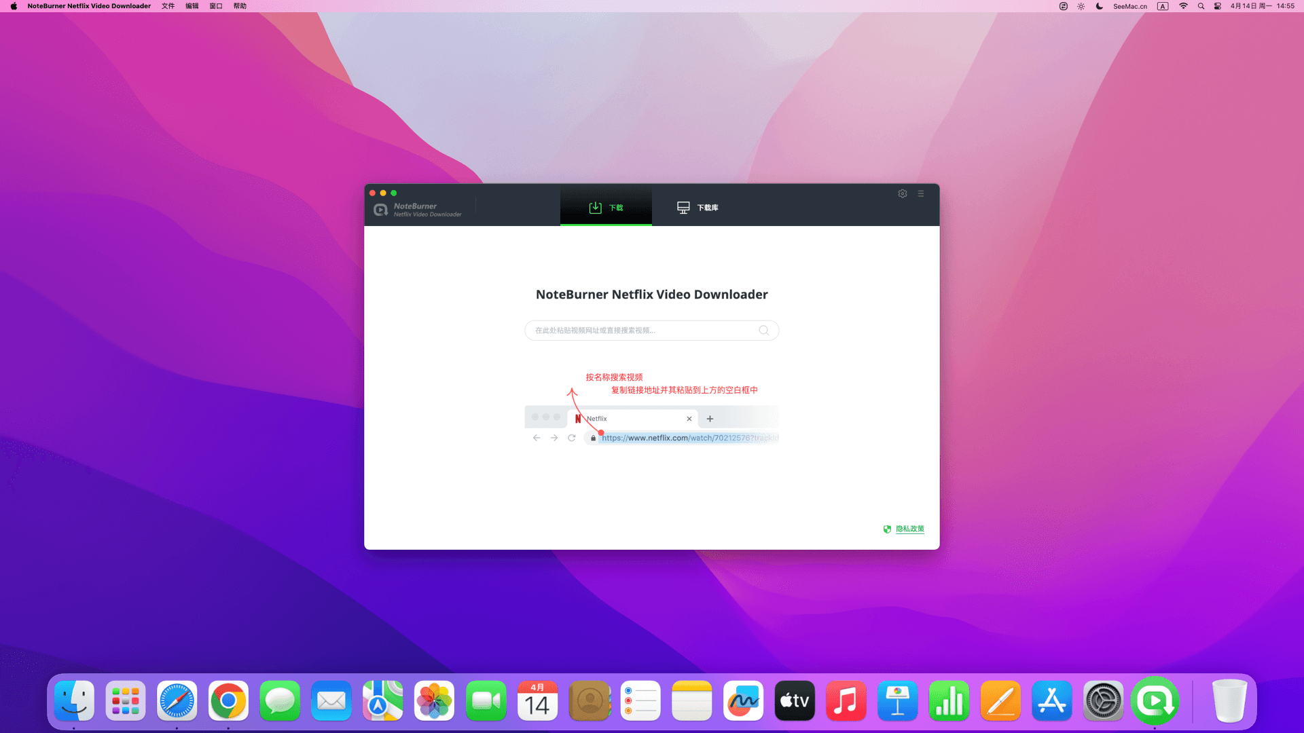Image resolution: width=1304 pixels, height=733 pixels.
Task: Click the search magnifier icon in URL field
Action: [x=764, y=331]
